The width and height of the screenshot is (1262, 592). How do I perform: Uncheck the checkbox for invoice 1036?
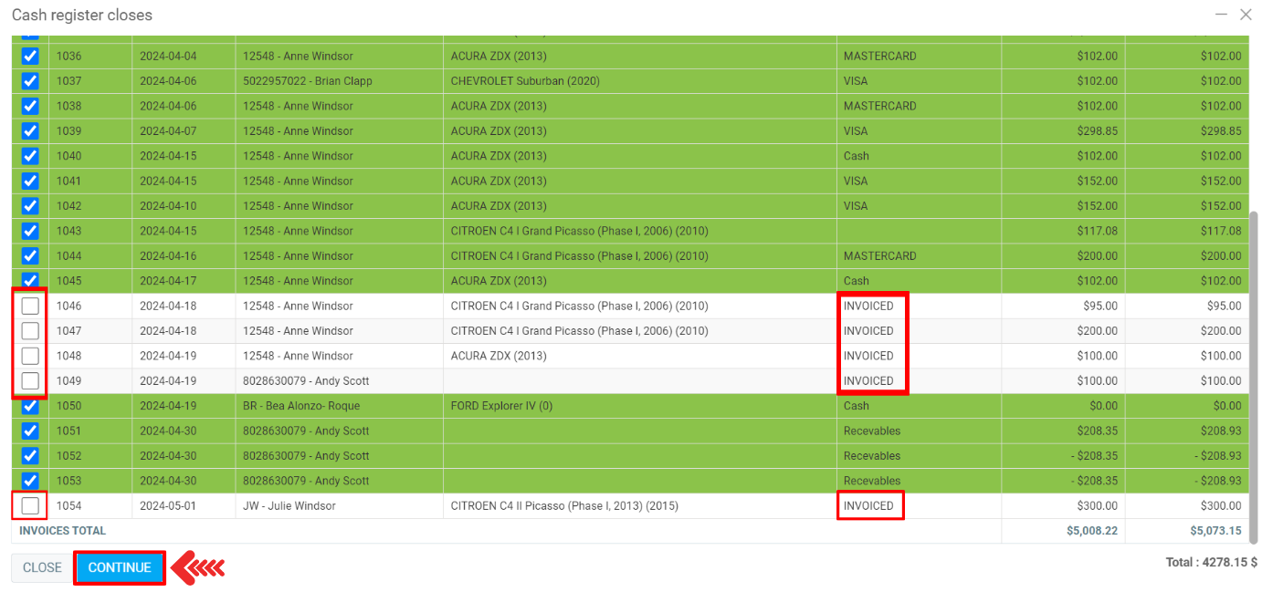click(30, 56)
